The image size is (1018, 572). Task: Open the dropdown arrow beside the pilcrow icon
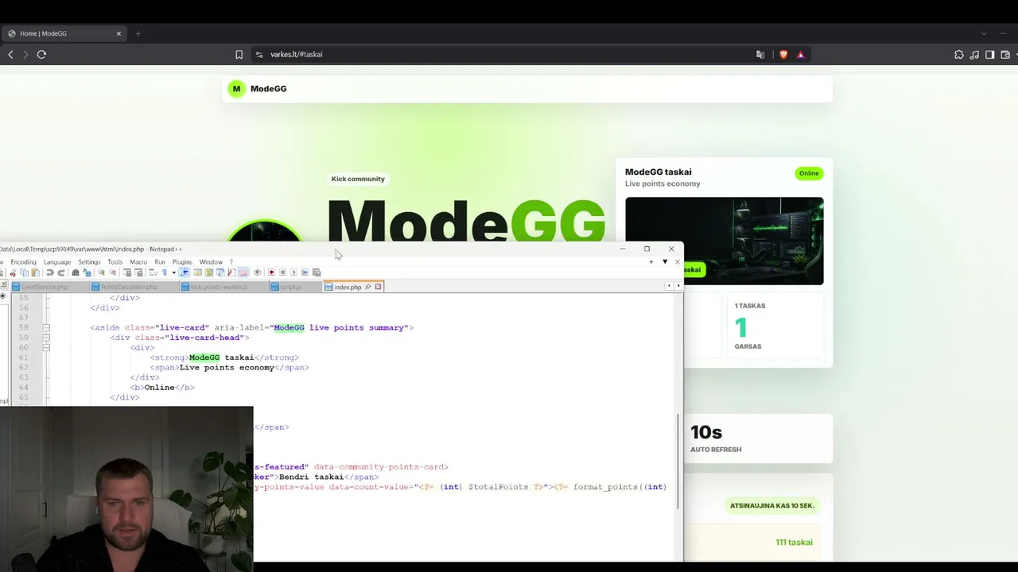[x=173, y=272]
